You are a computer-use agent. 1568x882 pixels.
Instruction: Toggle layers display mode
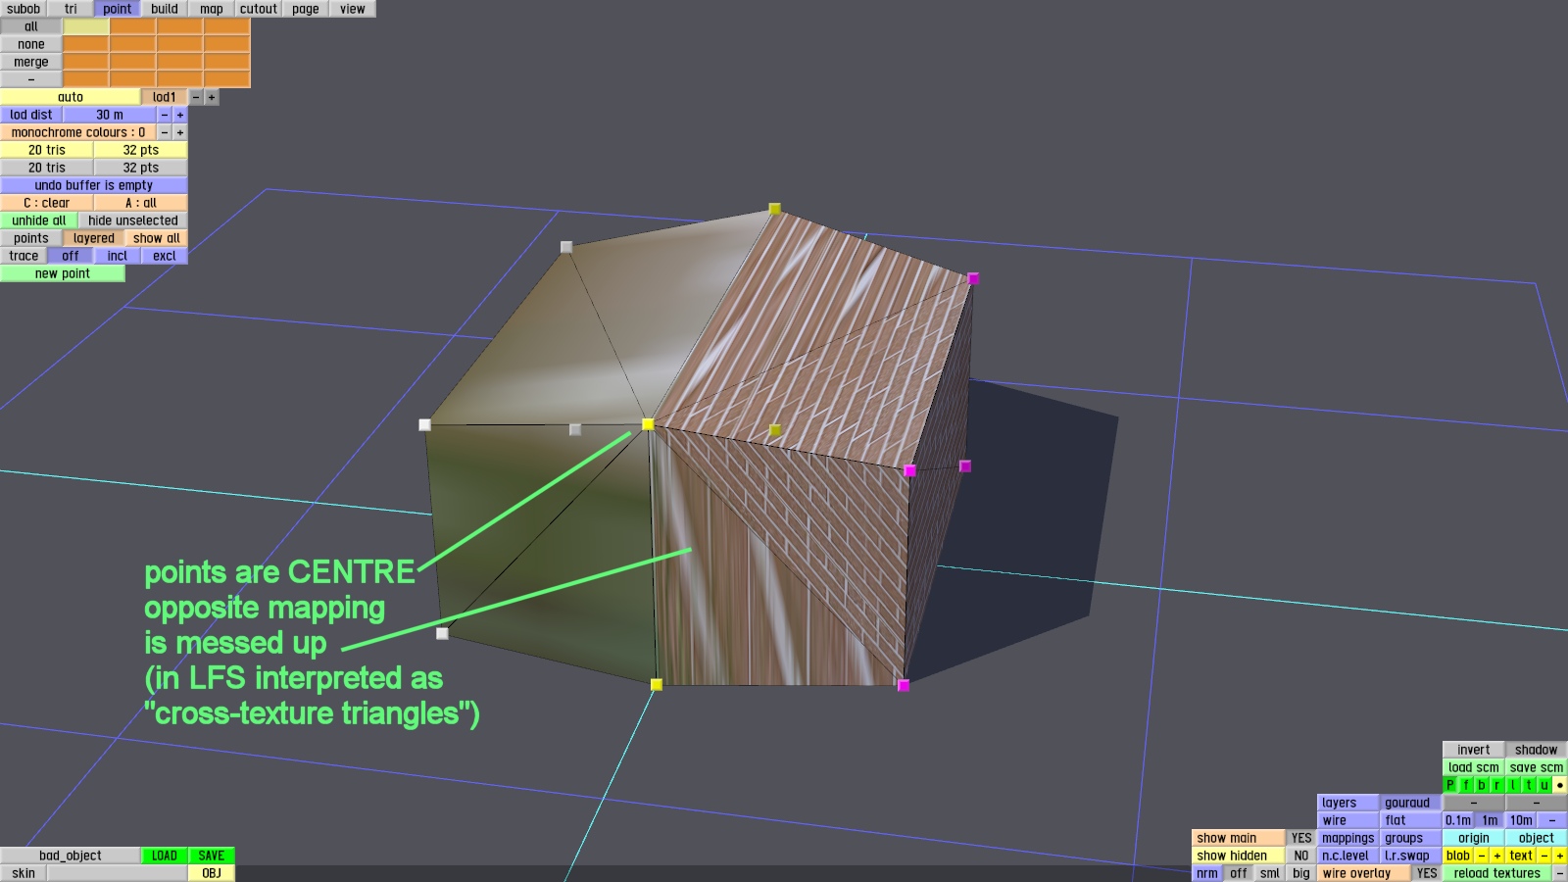(1348, 803)
